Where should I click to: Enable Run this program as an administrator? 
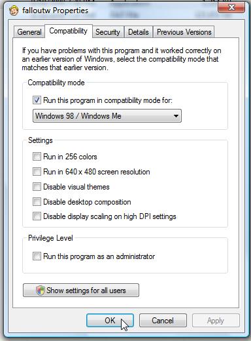[x=37, y=256]
